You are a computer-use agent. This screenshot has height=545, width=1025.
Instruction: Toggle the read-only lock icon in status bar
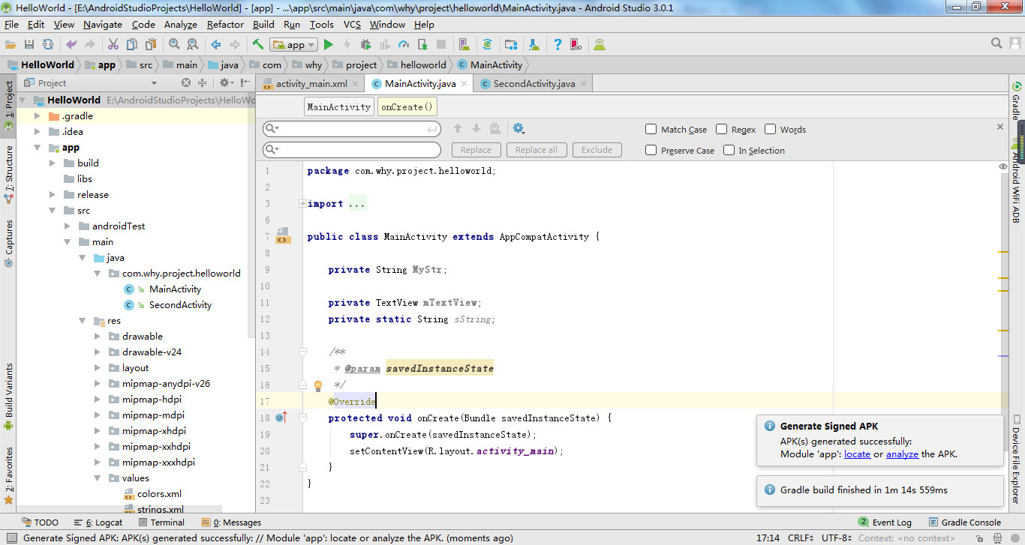click(x=978, y=538)
